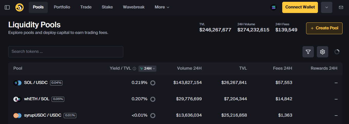Open the Portfolio tab
Viewport: 349px width, 124px height.
(x=62, y=7)
